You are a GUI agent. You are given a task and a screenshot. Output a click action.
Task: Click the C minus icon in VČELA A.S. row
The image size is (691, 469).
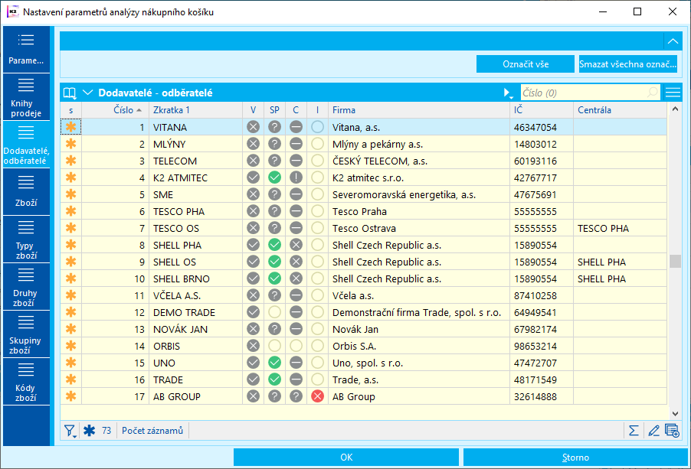(x=296, y=295)
